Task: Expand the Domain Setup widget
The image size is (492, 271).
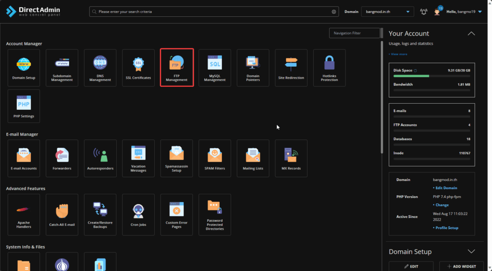Action: 471,251
